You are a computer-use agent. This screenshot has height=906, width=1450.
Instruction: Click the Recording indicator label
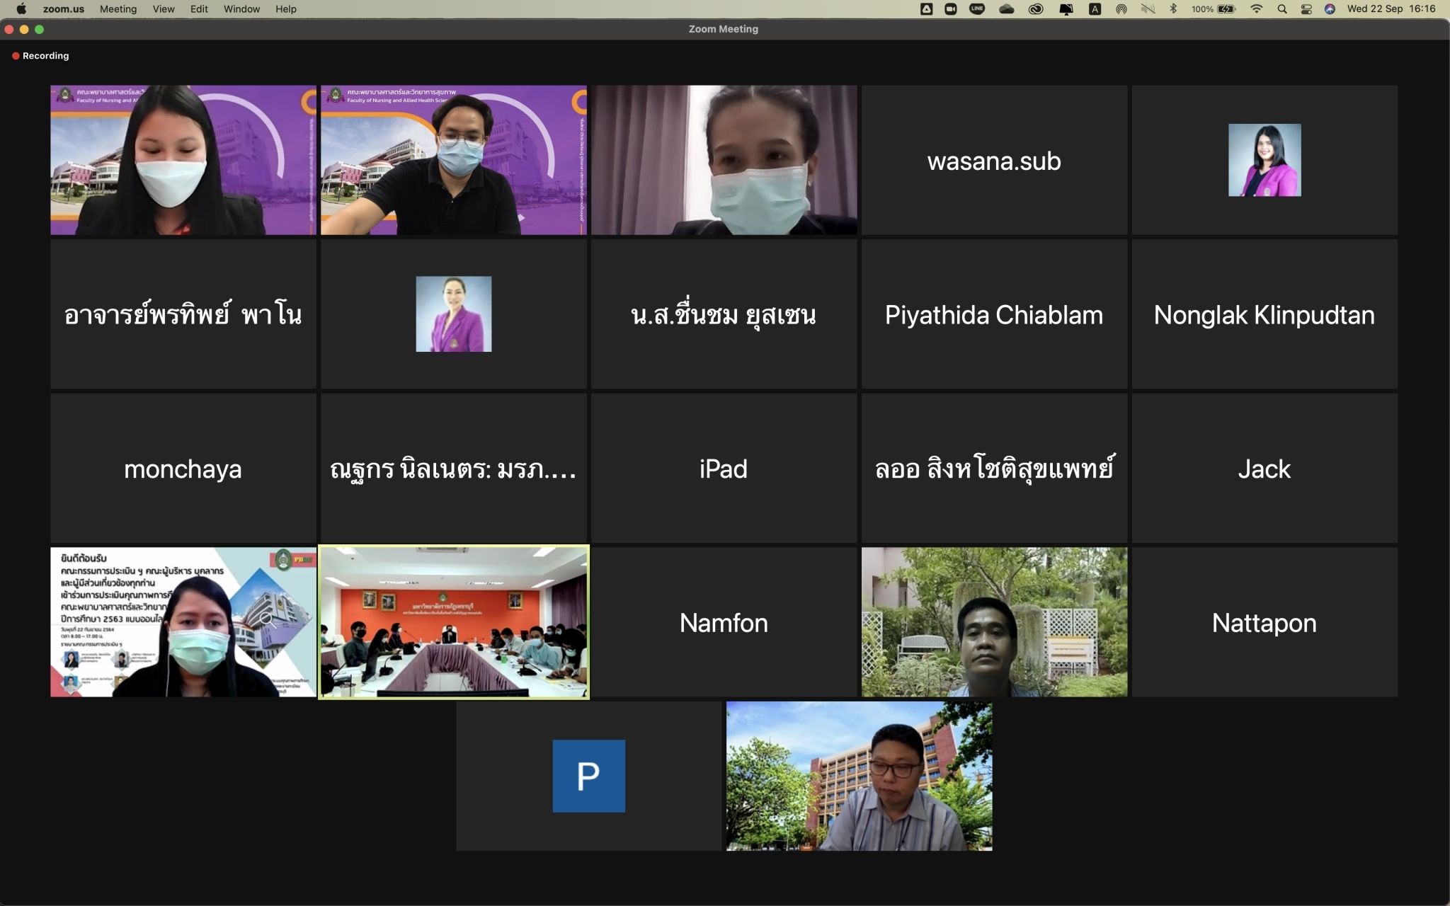click(45, 56)
